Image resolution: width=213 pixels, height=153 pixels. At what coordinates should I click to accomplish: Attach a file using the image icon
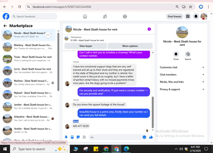pyautogui.click(x=72, y=137)
